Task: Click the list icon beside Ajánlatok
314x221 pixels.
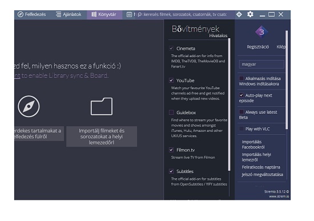Action: pos(58,14)
